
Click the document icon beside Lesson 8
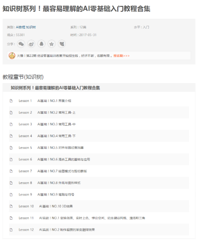[11, 183]
